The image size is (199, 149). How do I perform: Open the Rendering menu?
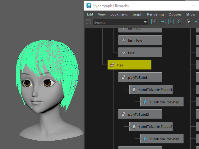155,14
